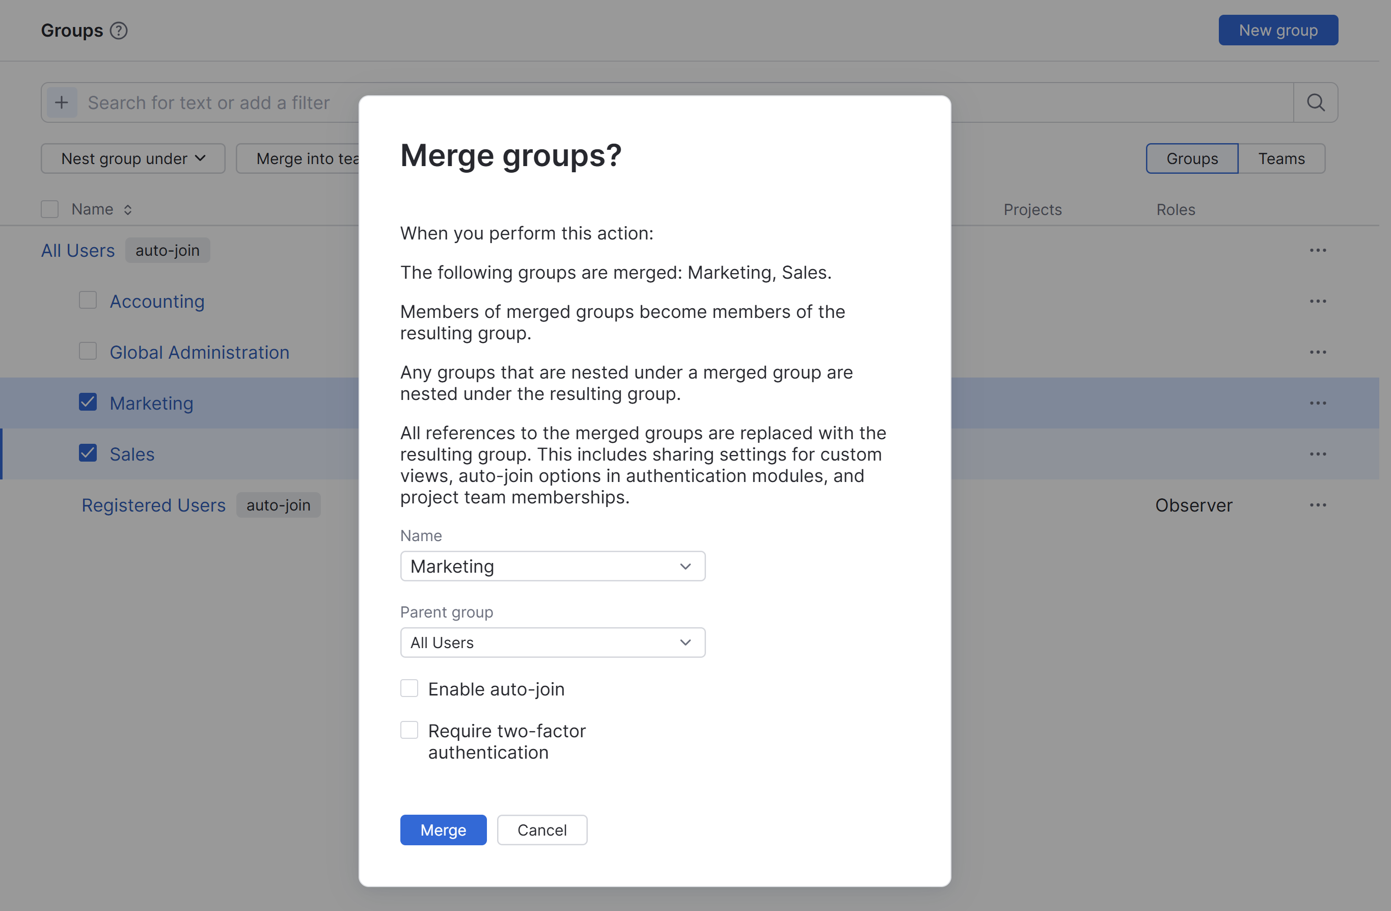Enable auto-join in the merge dialog

409,688
